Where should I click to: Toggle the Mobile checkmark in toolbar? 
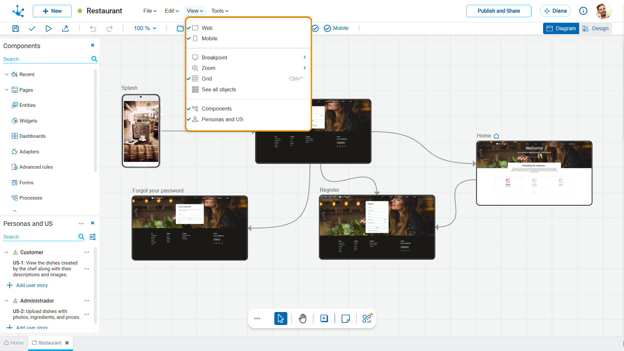tap(327, 28)
